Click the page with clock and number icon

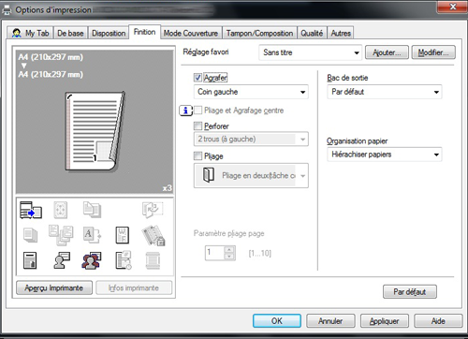[124, 260]
